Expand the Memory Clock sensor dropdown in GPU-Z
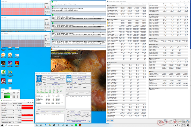The width and height of the screenshot is (191, 127). [x=13, y=108]
